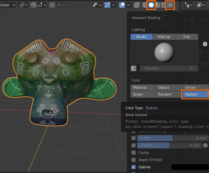Switch to rendered shading mode
209x173 pixels.
click(163, 5)
